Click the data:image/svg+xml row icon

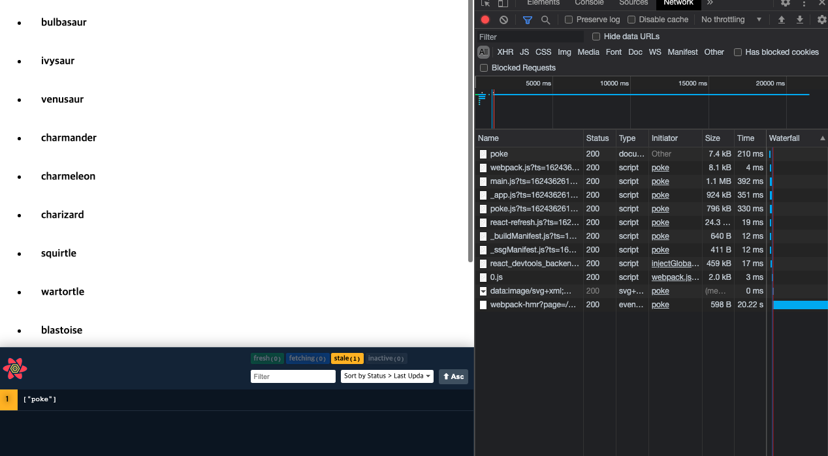[483, 291]
